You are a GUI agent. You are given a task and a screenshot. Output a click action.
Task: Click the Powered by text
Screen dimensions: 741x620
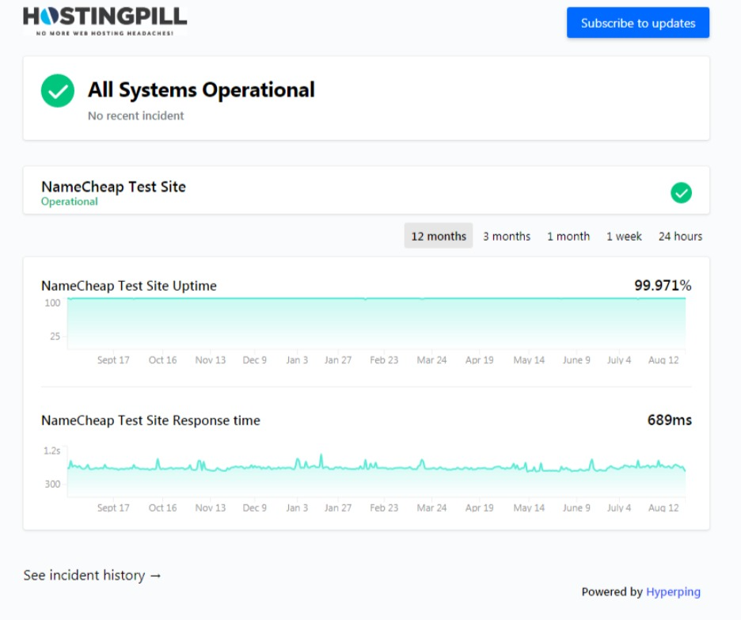(x=612, y=592)
